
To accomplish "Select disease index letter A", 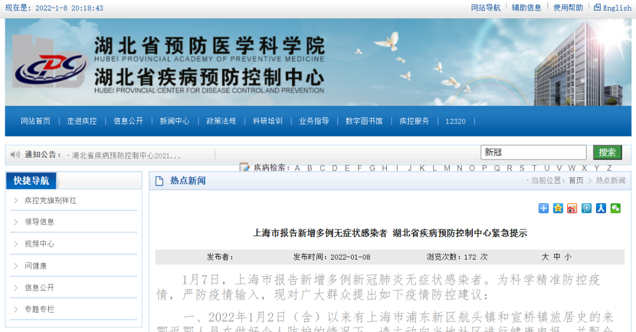I will coord(297,168).
